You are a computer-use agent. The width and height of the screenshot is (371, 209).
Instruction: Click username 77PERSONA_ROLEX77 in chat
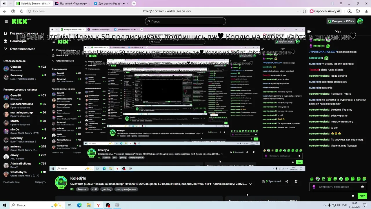(323, 52)
